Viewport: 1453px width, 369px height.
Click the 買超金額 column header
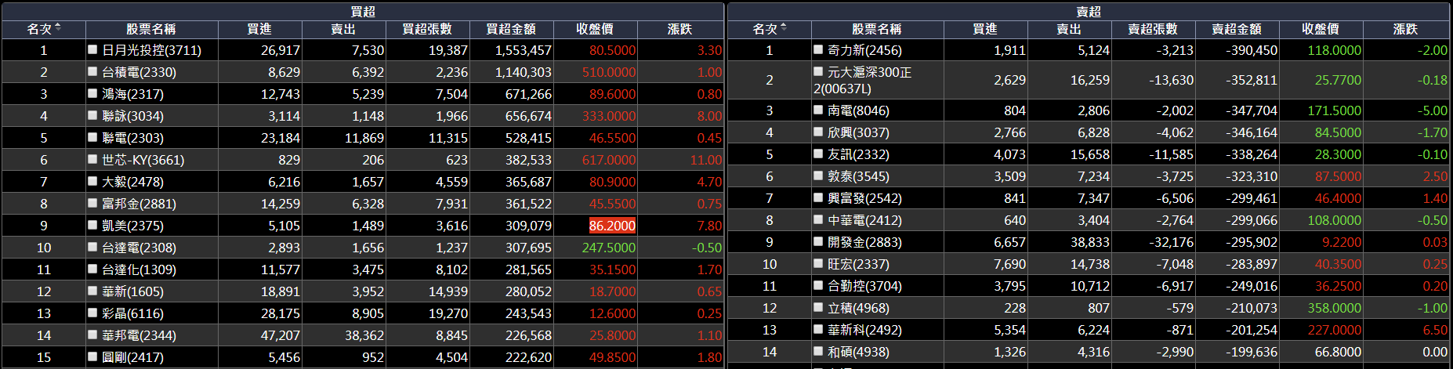click(x=511, y=29)
